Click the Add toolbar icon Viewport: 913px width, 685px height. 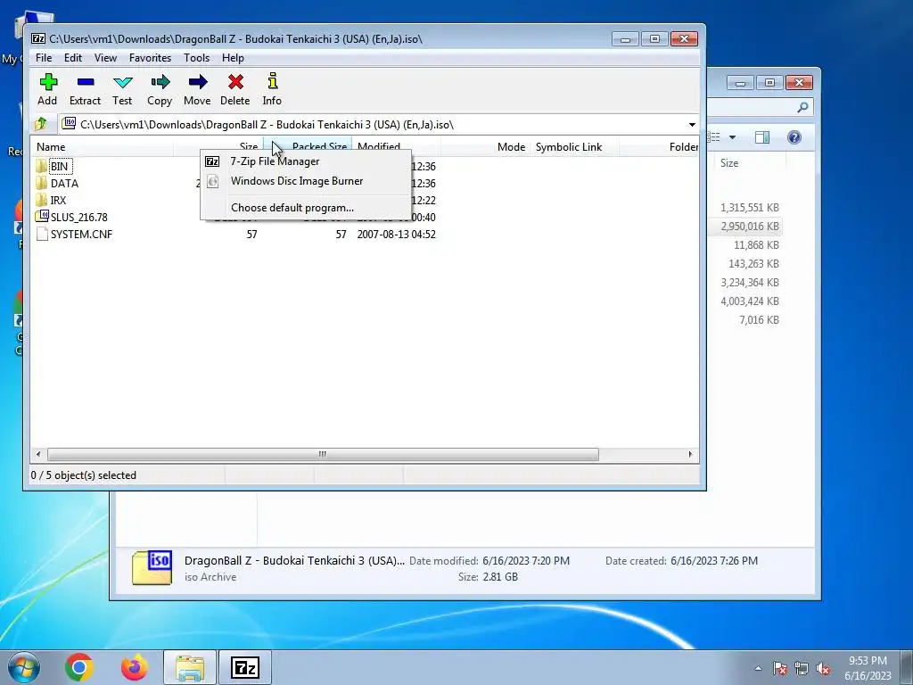coord(48,81)
